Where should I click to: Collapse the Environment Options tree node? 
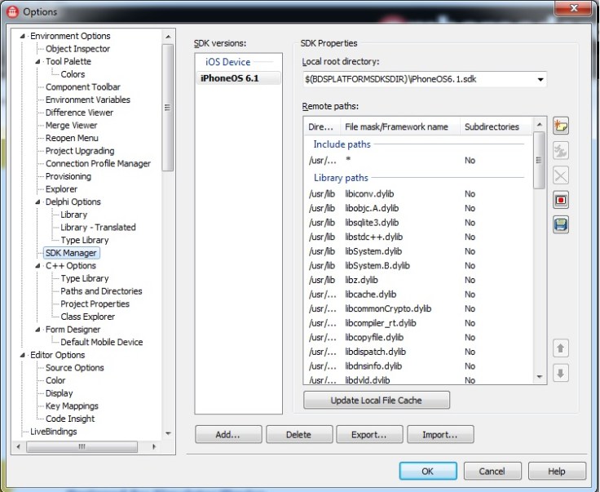point(24,37)
